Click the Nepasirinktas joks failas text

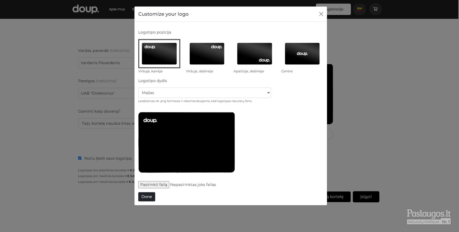click(193, 185)
